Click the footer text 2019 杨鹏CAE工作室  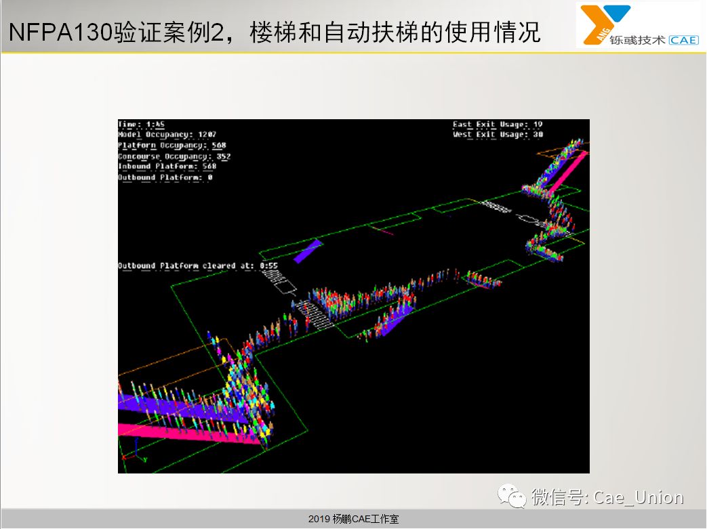[x=354, y=519]
